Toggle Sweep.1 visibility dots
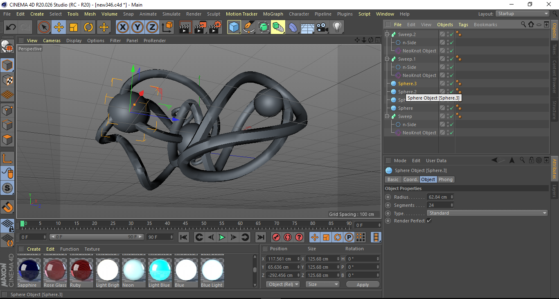 pyautogui.click(x=447, y=59)
